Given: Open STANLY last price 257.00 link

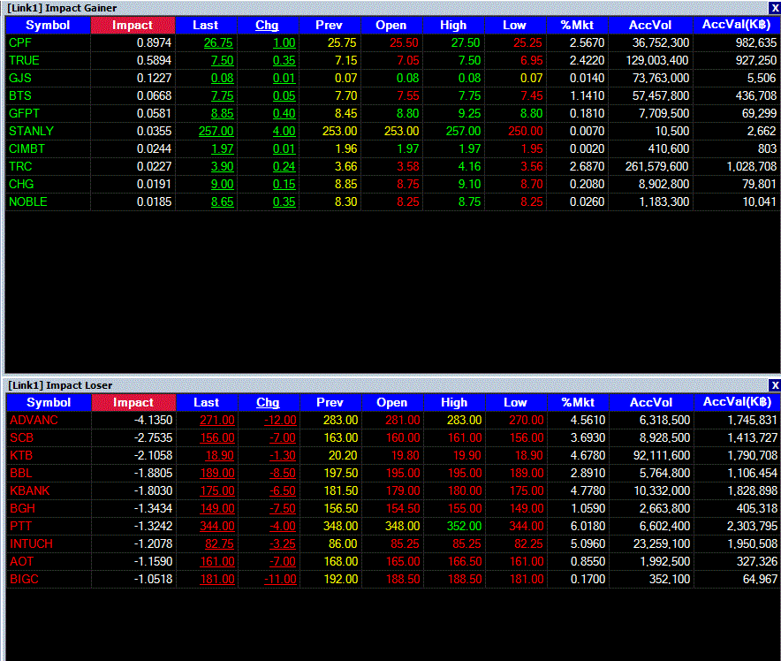Looking at the screenshot, I should [216, 132].
